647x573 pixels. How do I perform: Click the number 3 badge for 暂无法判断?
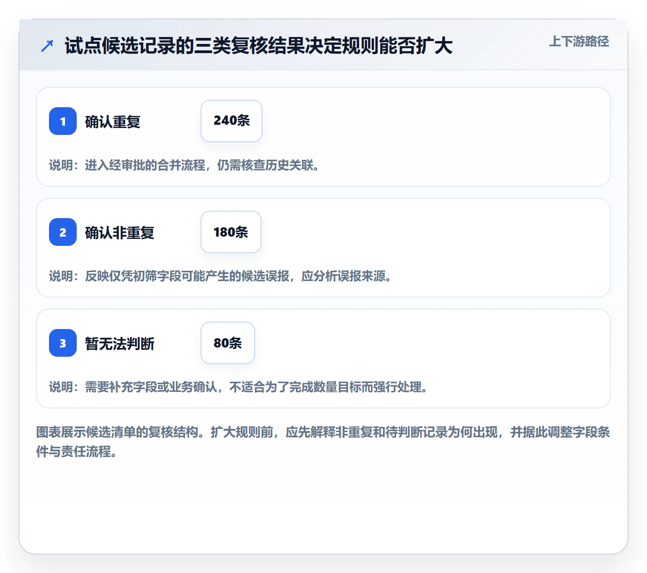(63, 343)
